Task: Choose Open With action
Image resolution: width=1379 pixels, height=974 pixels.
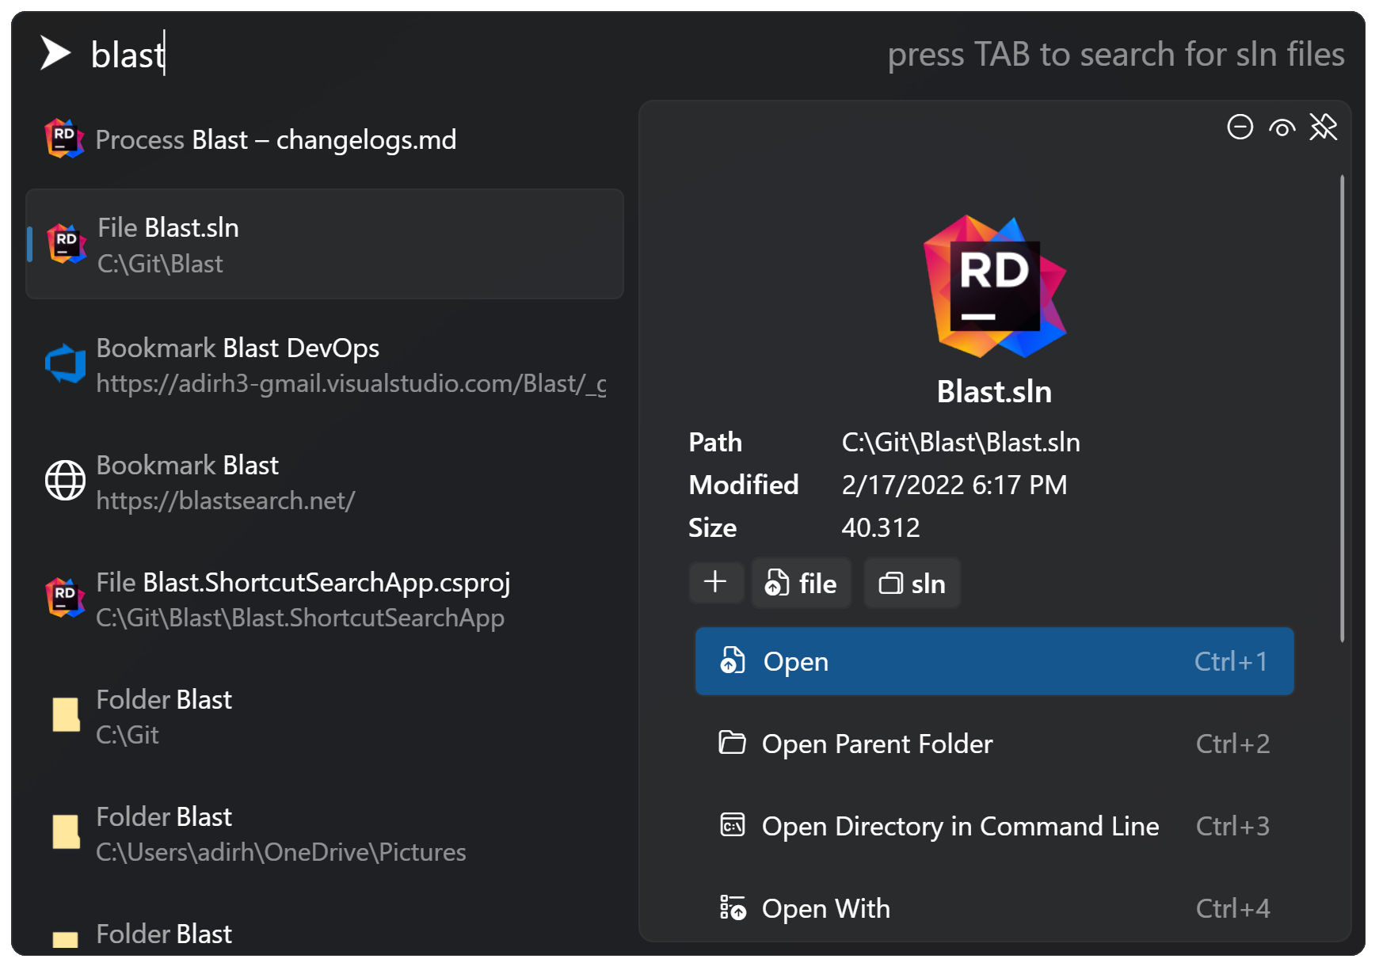Action: coord(994,908)
